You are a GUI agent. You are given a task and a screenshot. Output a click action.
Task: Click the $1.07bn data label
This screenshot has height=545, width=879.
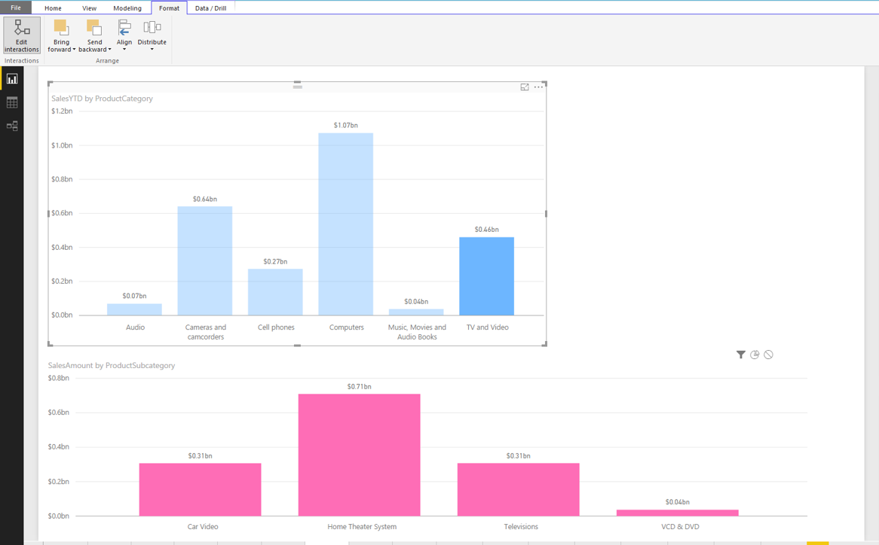346,126
